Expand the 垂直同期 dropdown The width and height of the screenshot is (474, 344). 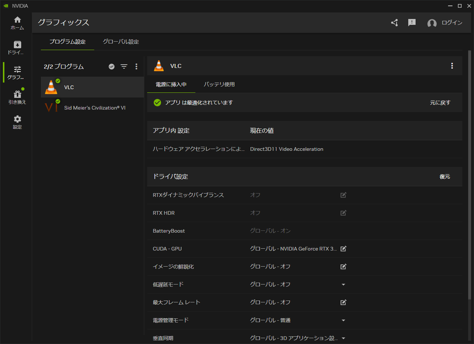(x=343, y=338)
